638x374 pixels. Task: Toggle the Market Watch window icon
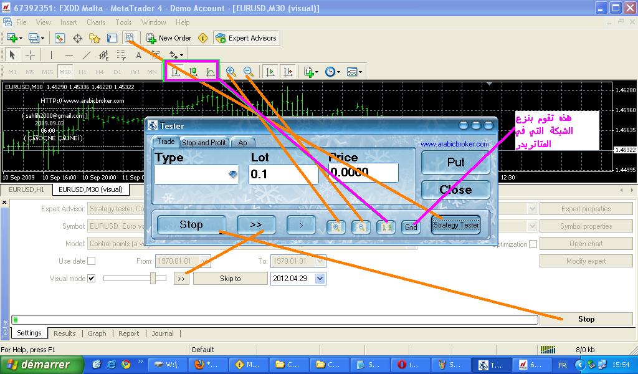pyautogui.click(x=60, y=38)
